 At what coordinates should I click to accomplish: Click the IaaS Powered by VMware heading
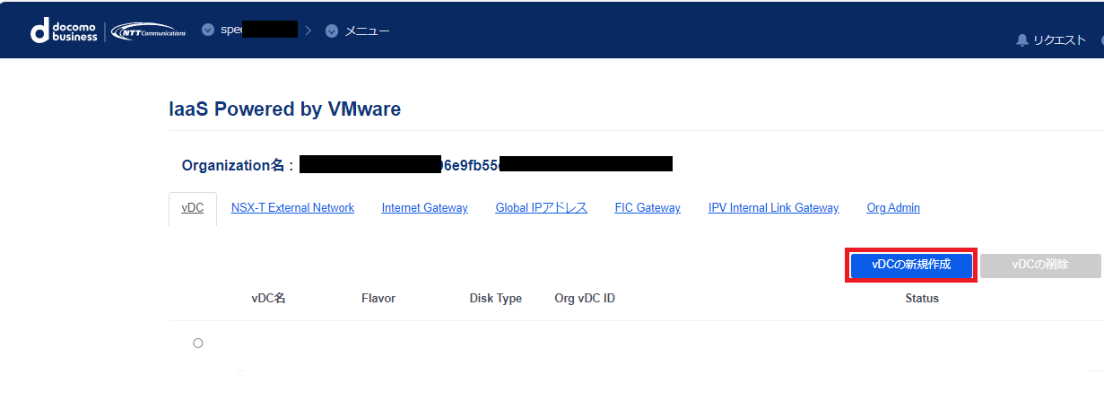[285, 109]
